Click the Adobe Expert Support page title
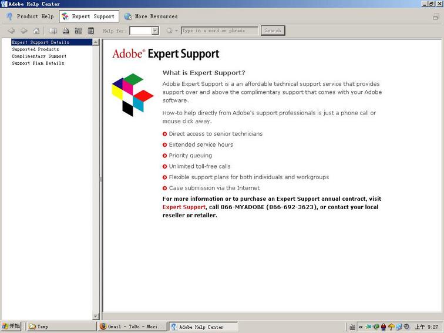Screen dimensions: 444x333 [166, 54]
